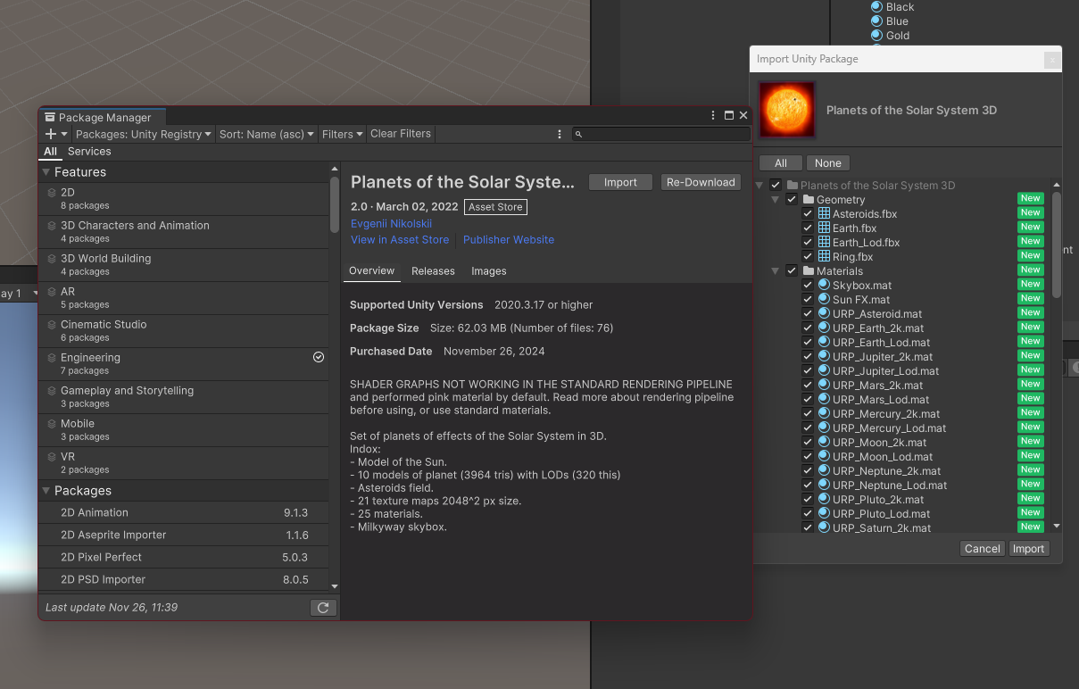
Task: Open the Package Manager title bar kebab menu
Action: point(713,116)
